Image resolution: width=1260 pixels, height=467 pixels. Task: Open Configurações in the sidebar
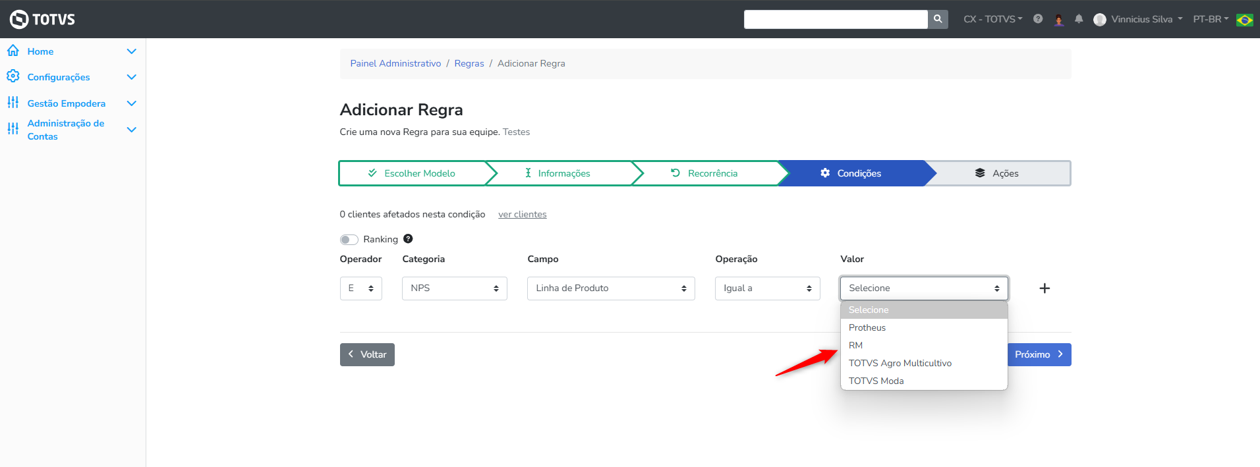[59, 77]
